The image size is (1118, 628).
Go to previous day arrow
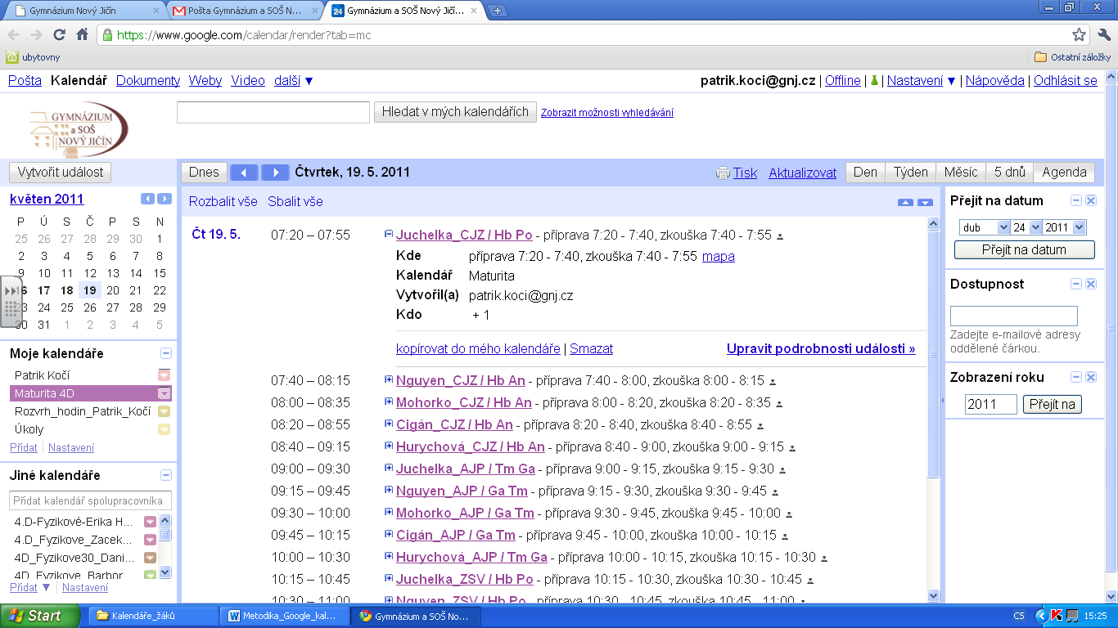click(x=244, y=173)
